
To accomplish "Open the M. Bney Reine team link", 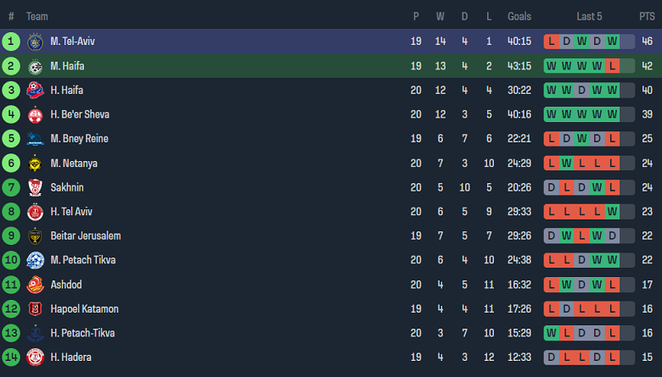I will tap(79, 139).
